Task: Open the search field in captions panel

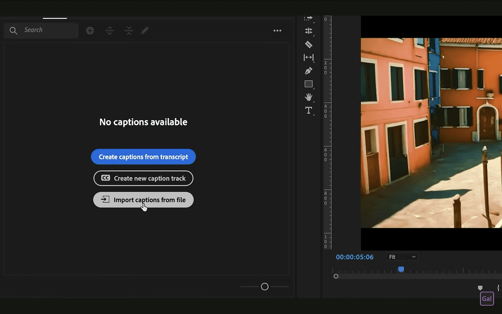Action: 41,30
